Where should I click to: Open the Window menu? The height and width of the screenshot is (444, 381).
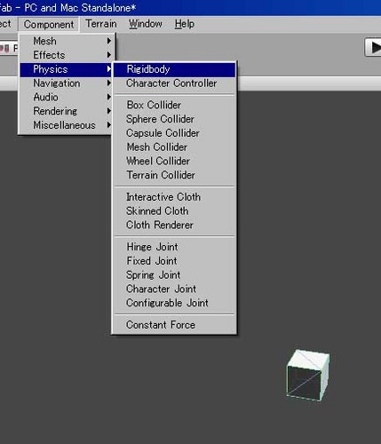(x=146, y=24)
